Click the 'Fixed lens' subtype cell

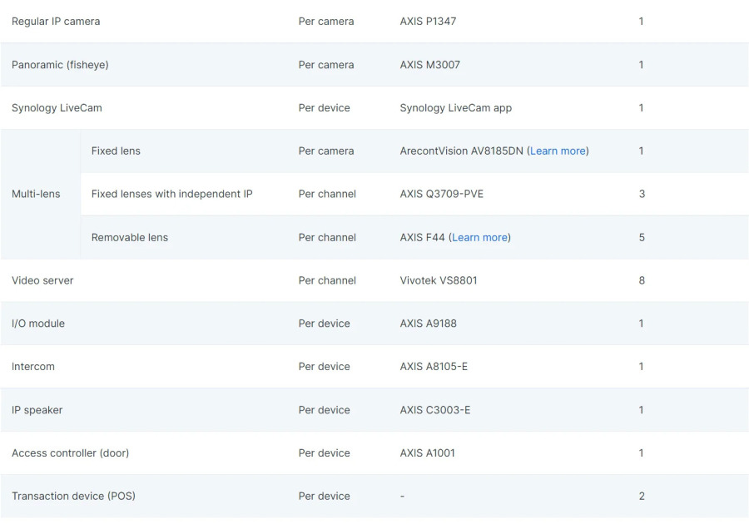(116, 151)
